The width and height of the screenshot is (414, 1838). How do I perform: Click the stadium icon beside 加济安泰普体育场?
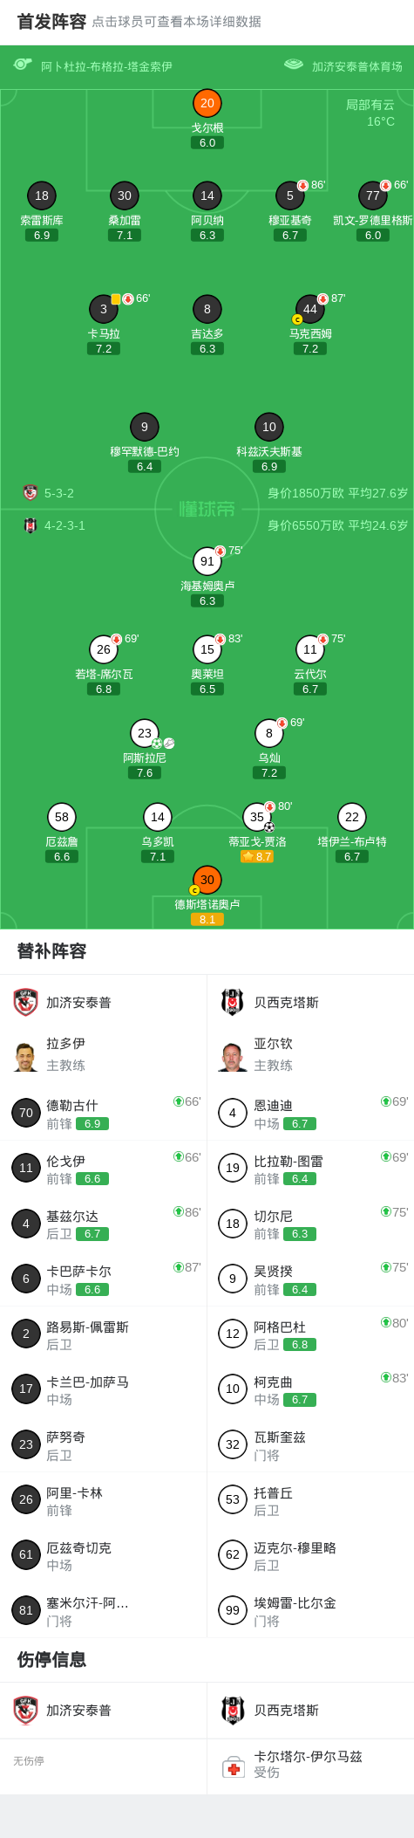(x=294, y=65)
